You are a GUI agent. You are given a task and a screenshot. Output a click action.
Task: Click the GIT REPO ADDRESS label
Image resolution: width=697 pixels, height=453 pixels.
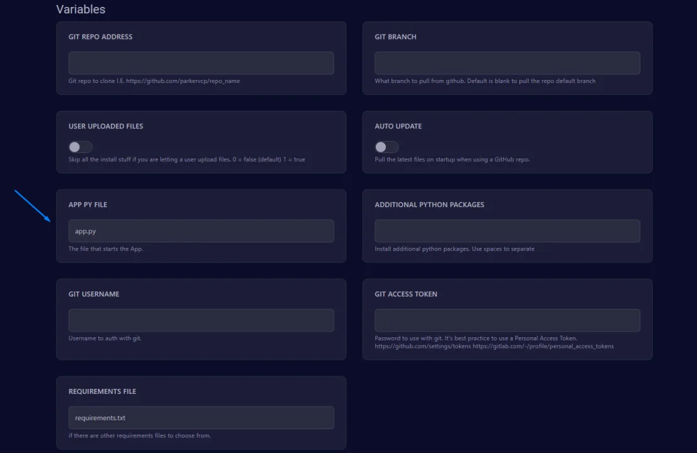tap(100, 37)
